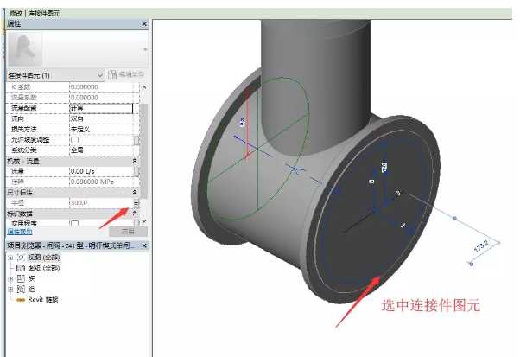Image resolution: width=520 pixels, height=357 pixels.
Task: Click the K 系数 value 0.000000
Action: tap(85, 87)
